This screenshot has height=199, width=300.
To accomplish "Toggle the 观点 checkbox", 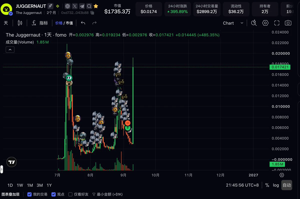I will tap(53, 194).
